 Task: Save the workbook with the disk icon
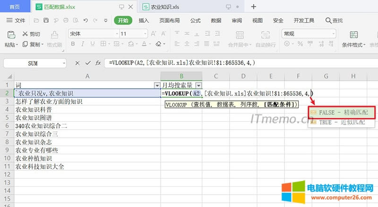pos(46,20)
